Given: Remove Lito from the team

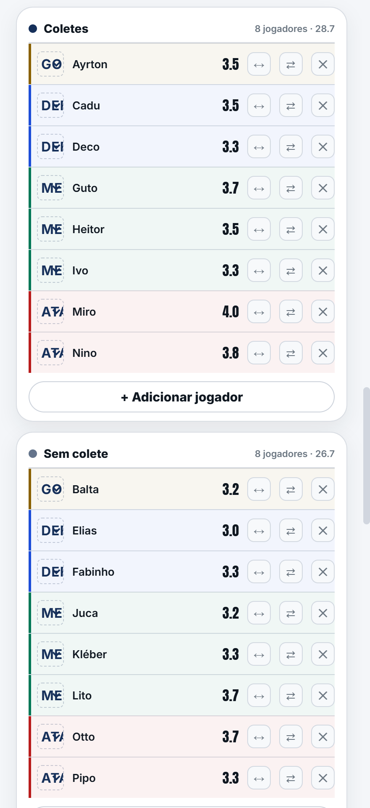Looking at the screenshot, I should (323, 696).
